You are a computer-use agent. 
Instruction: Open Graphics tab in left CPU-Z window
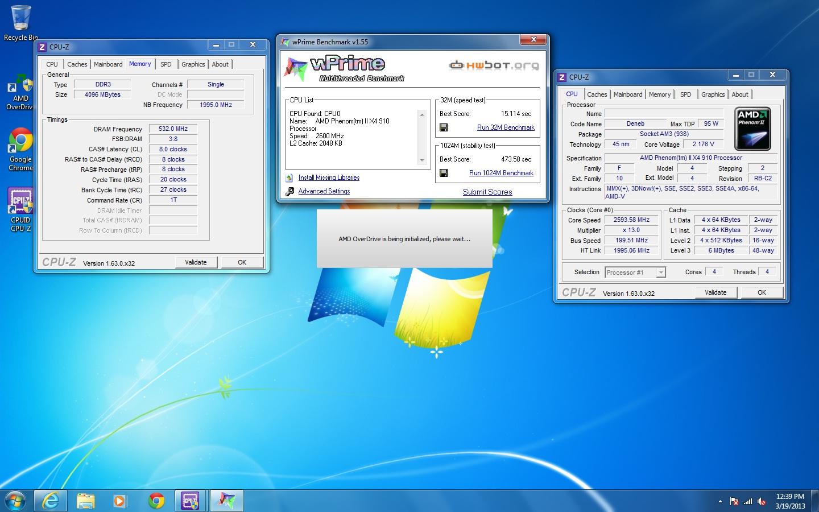(x=193, y=64)
